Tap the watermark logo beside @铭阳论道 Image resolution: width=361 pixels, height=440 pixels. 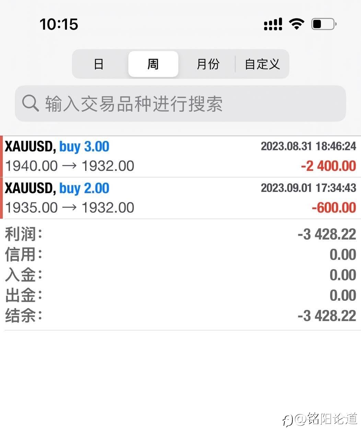click(288, 420)
